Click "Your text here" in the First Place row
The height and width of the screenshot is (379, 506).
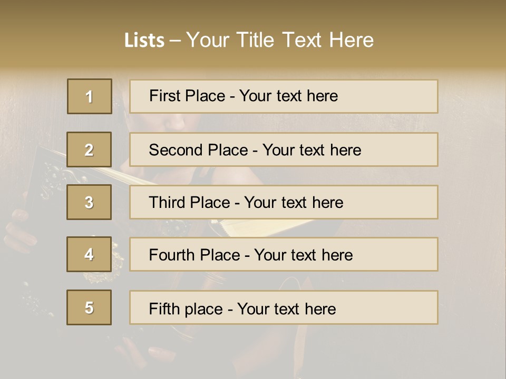coord(288,96)
